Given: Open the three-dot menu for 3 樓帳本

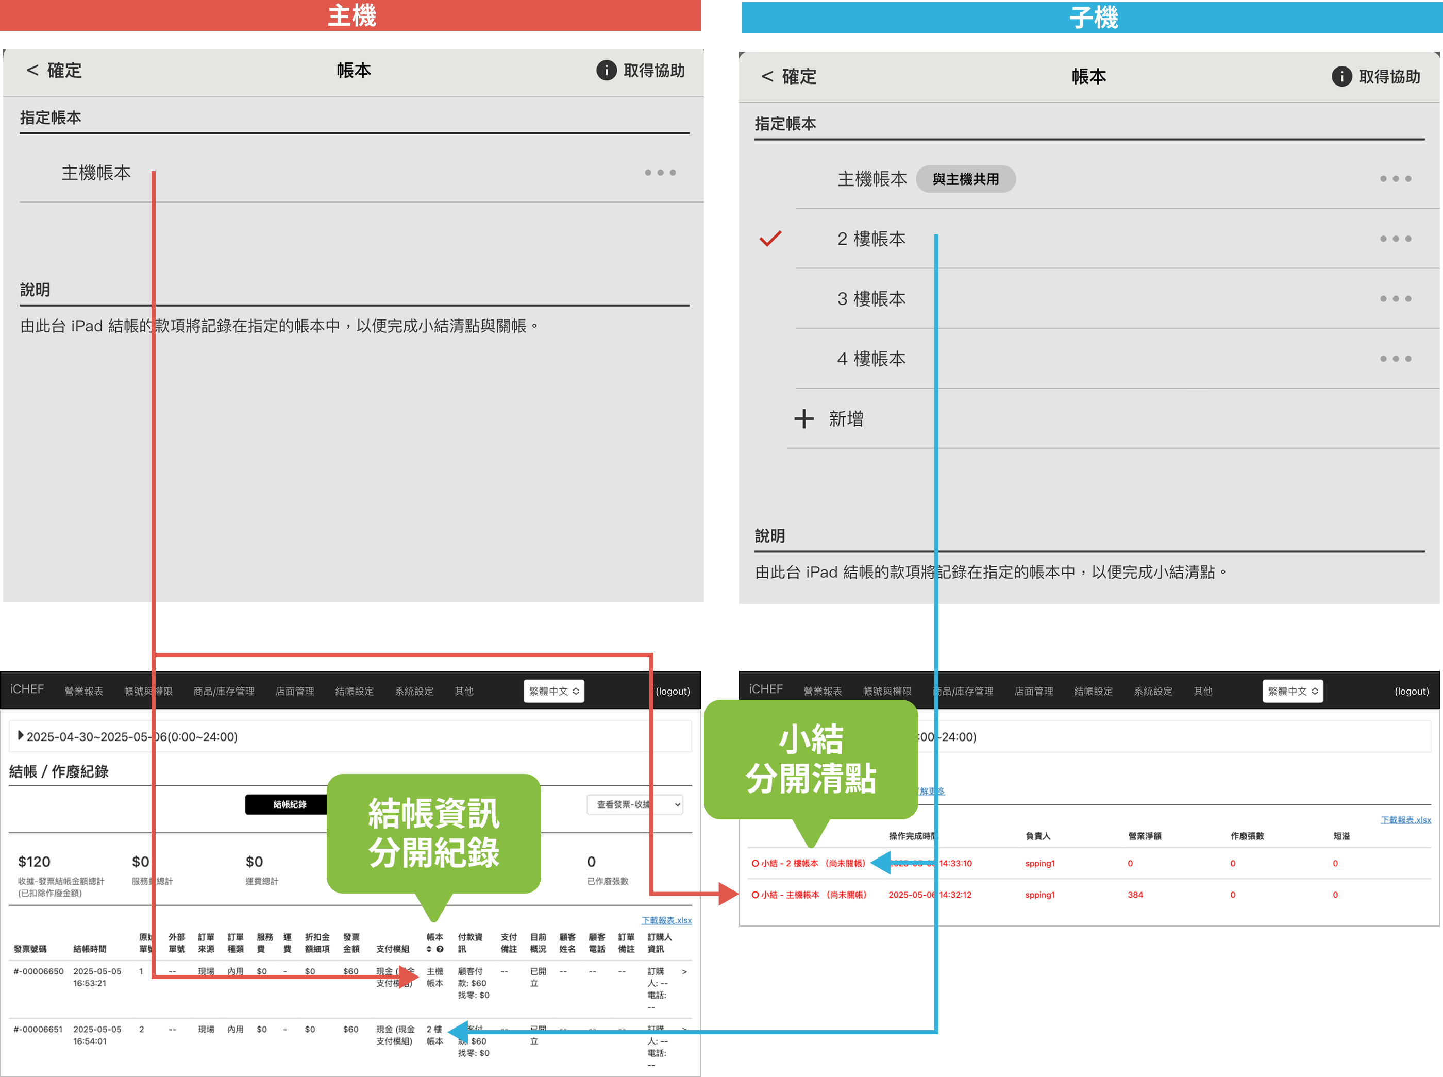Looking at the screenshot, I should click(1395, 299).
